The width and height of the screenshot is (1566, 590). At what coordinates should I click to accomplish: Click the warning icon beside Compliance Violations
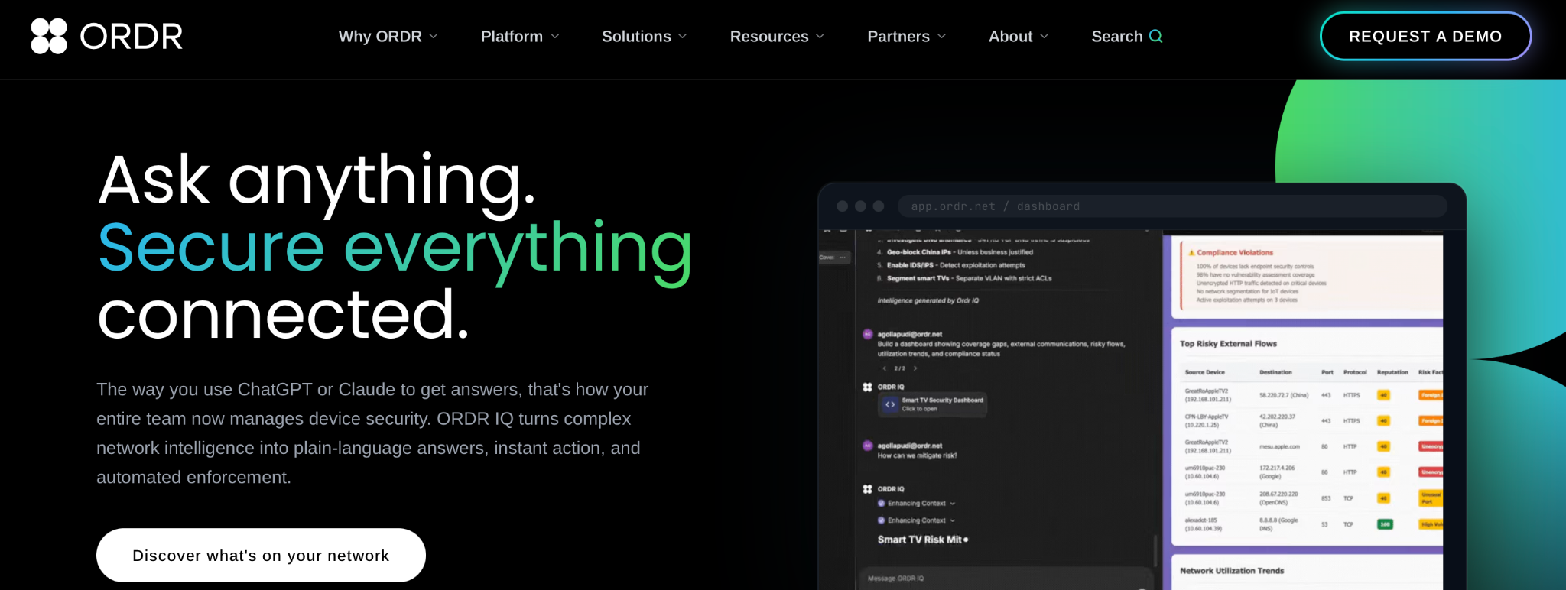coord(1191,253)
